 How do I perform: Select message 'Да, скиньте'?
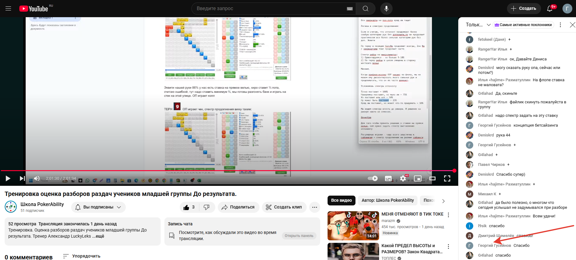(506, 94)
